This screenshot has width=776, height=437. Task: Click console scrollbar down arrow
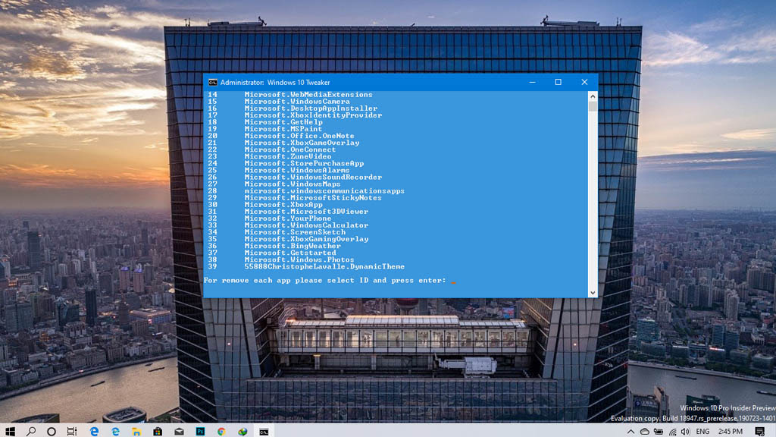click(x=593, y=292)
